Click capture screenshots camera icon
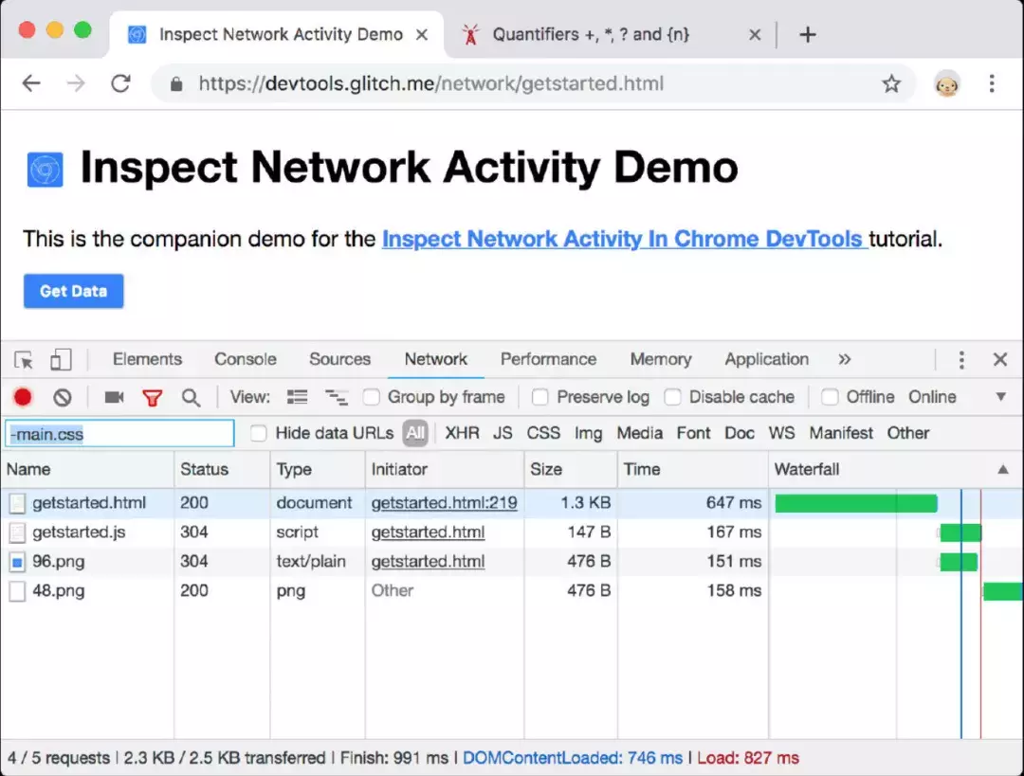This screenshot has height=776, width=1024. 115,397
